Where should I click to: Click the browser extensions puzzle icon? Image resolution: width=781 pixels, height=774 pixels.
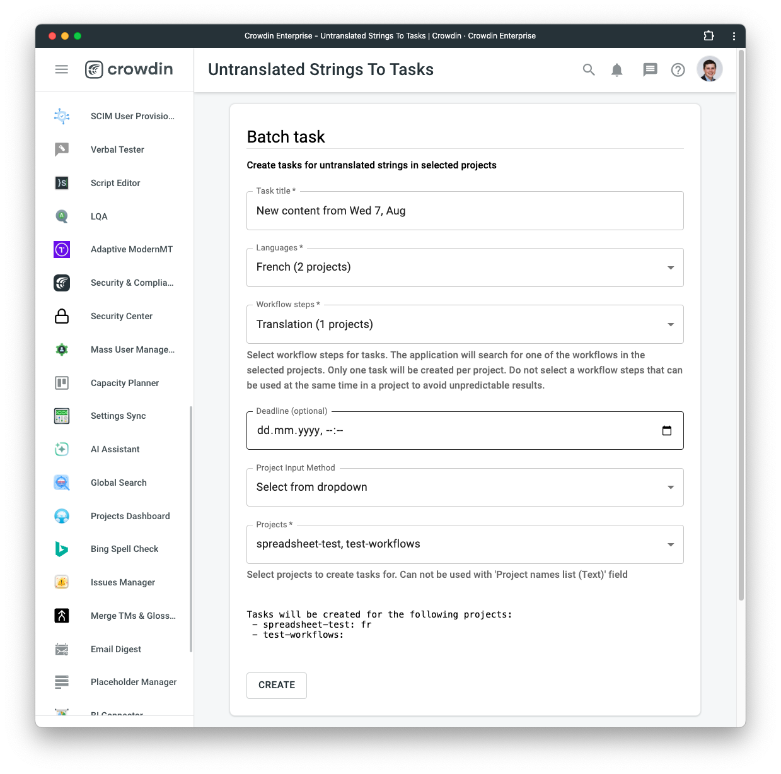[x=709, y=36]
